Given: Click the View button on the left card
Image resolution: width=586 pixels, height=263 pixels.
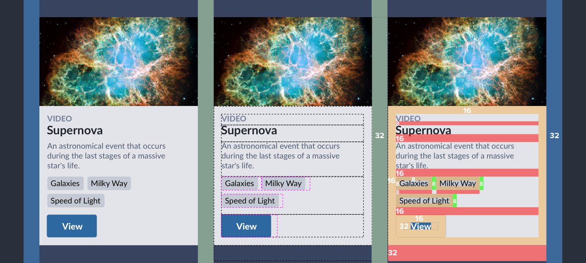Looking at the screenshot, I should (72, 226).
